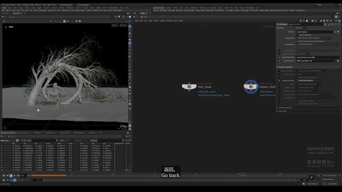Click the Import Path Prefix text field

(318, 58)
